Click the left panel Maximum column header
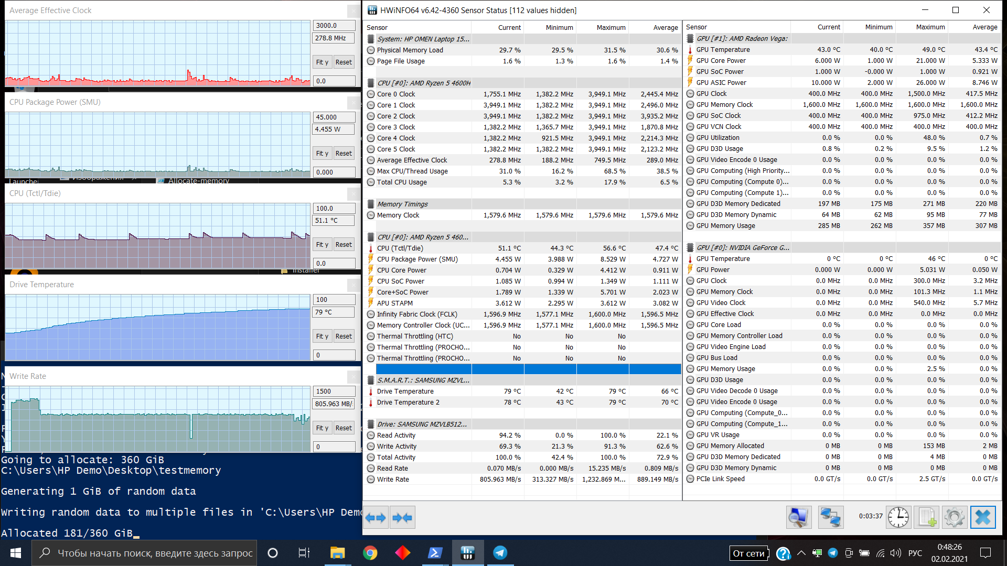This screenshot has width=1007, height=566. [x=603, y=28]
